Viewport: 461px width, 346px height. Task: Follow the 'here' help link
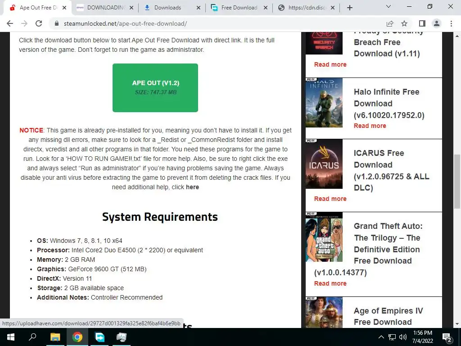tap(193, 187)
